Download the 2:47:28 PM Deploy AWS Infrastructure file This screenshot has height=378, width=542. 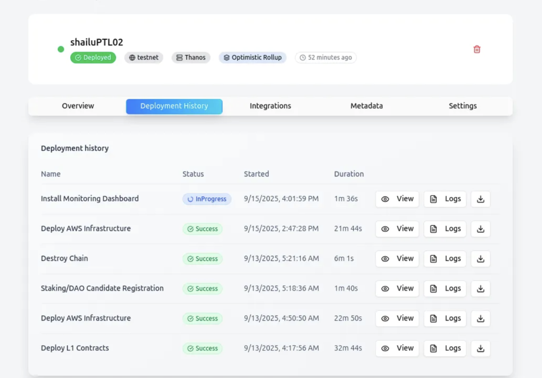[480, 229]
